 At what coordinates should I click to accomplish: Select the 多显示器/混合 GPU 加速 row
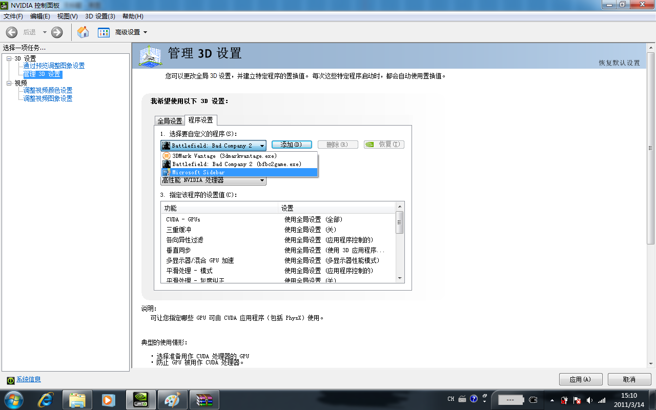pos(278,260)
